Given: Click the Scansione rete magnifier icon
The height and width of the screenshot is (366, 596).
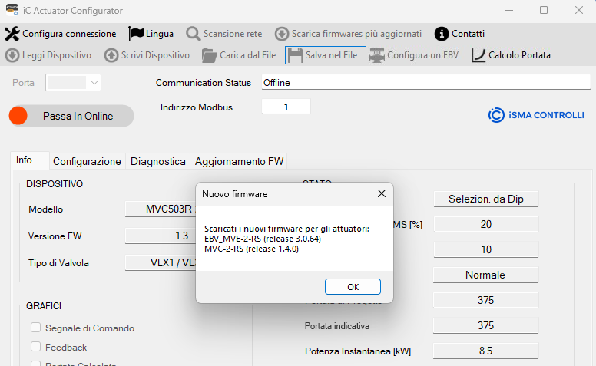Looking at the screenshot, I should (193, 34).
